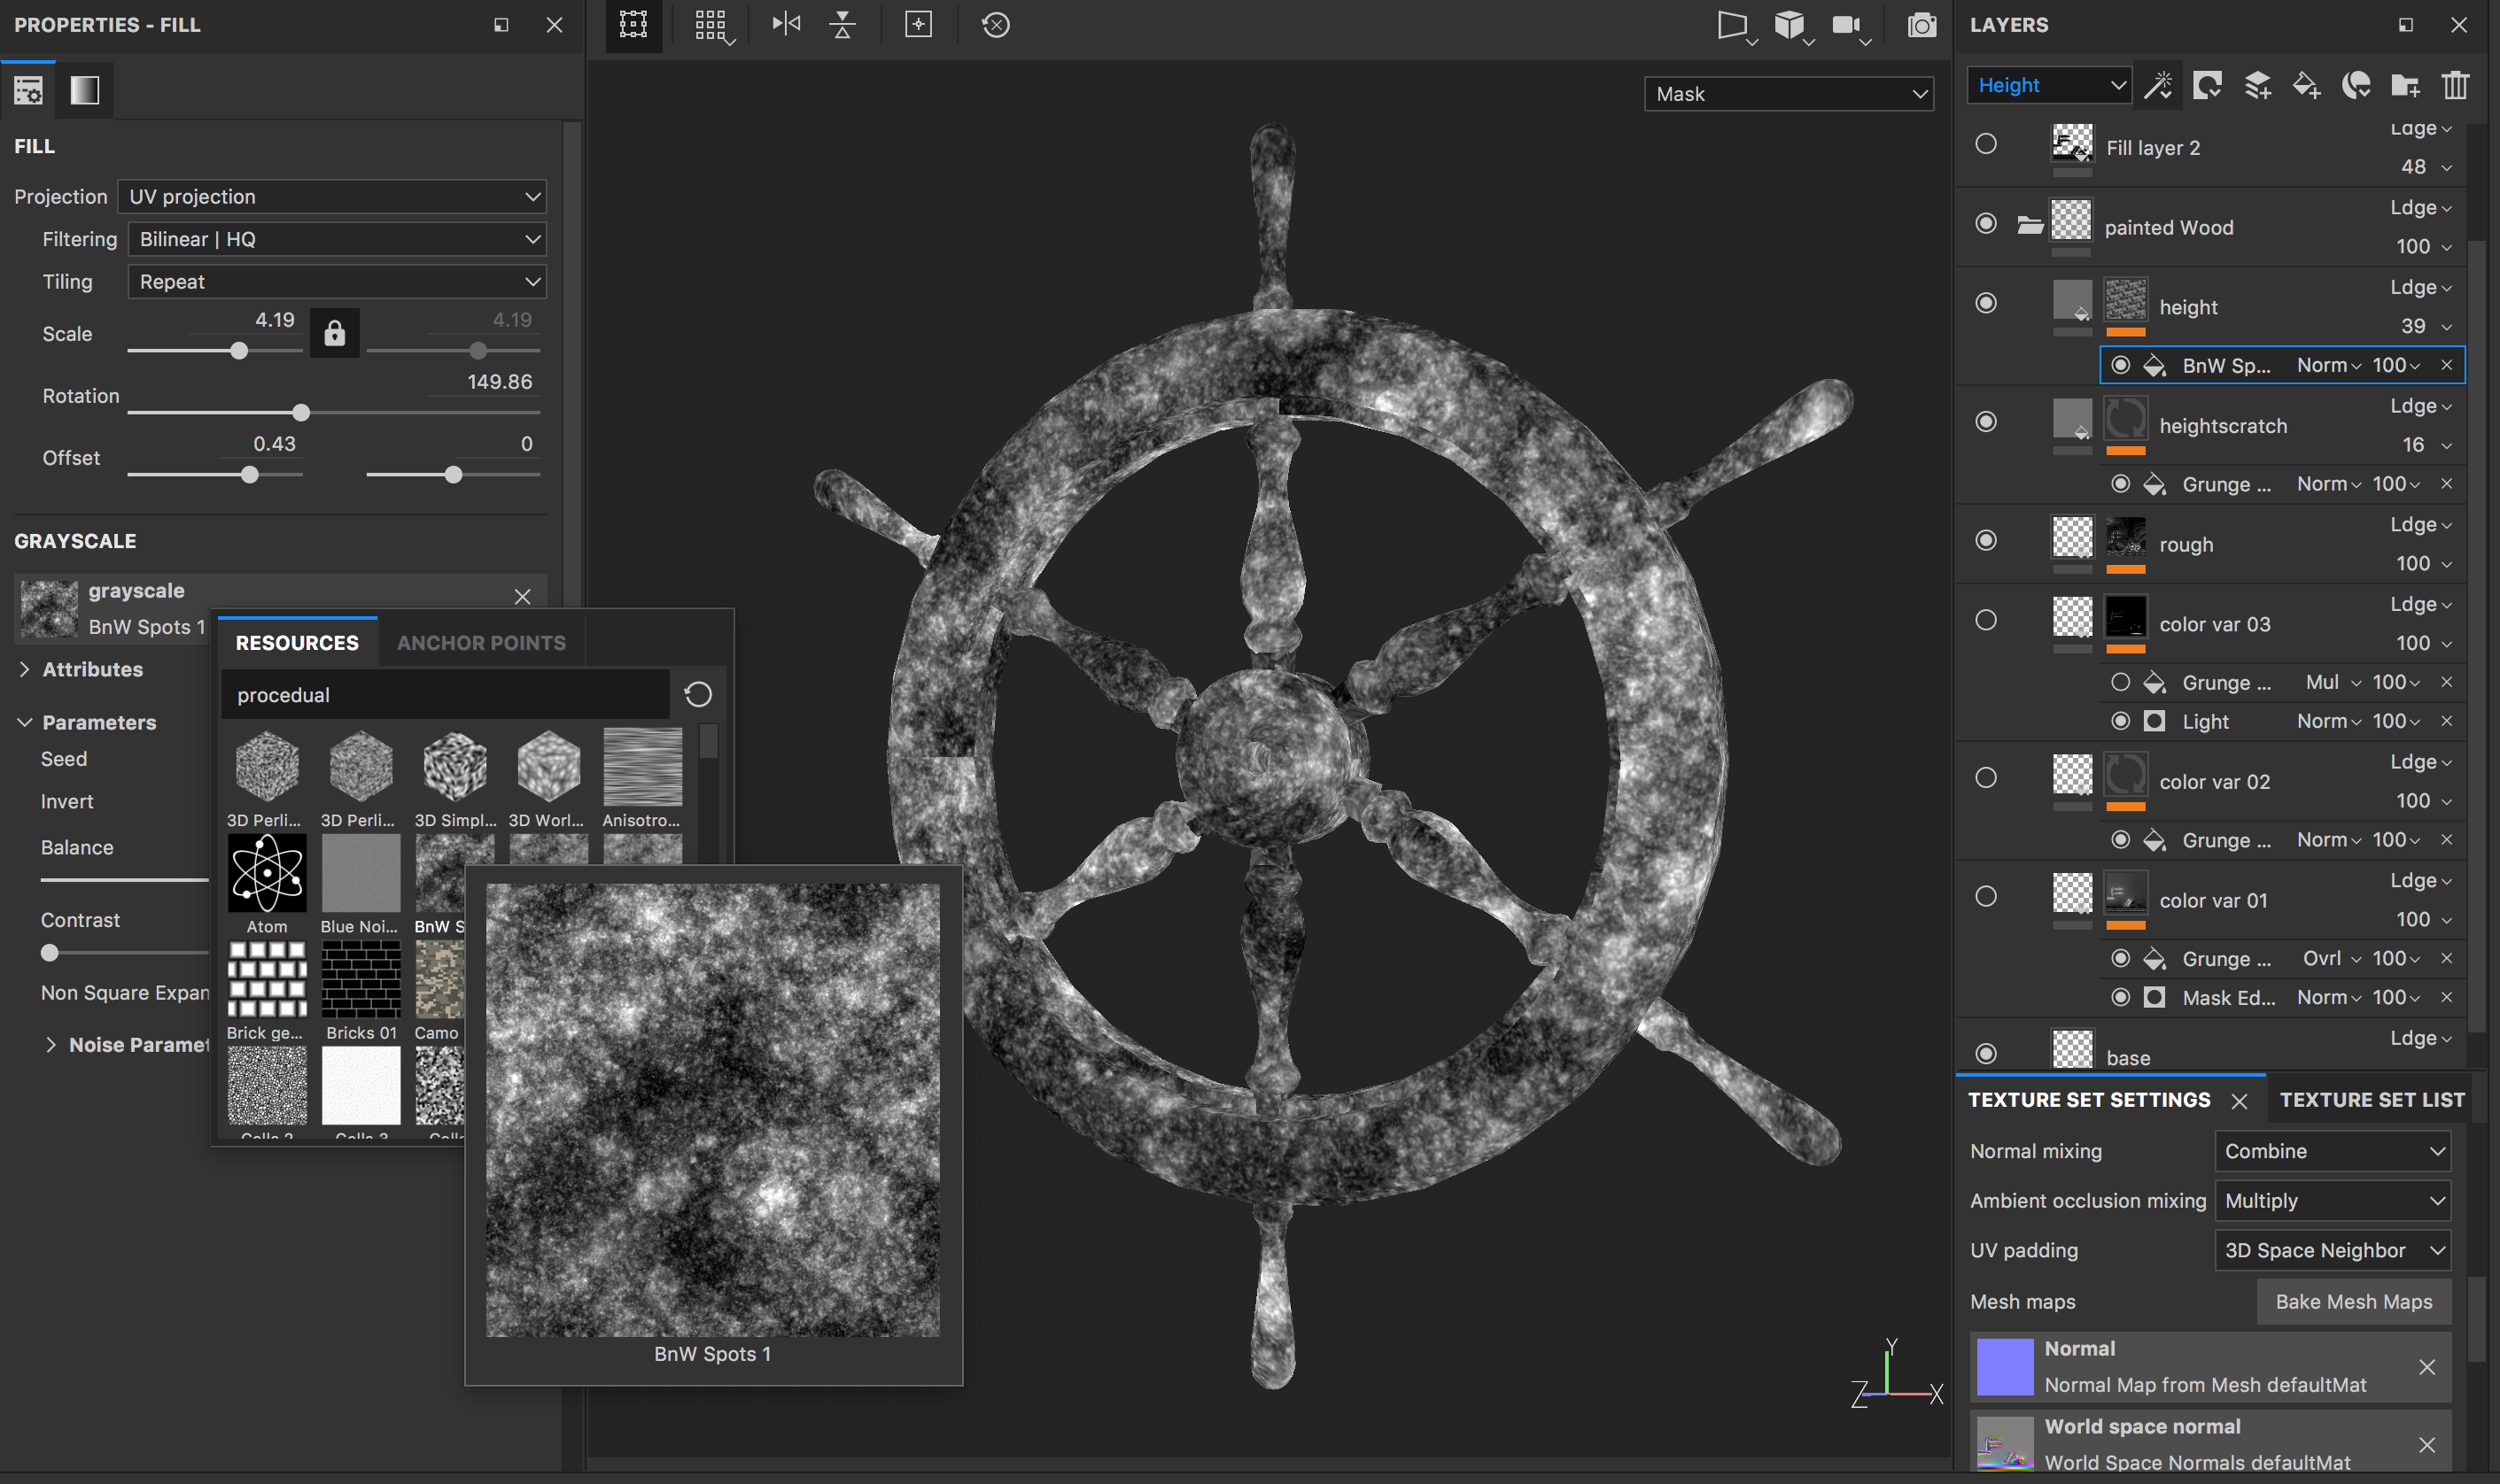Adjust the Contrast slider
This screenshot has height=1484, width=2500.
tap(49, 952)
